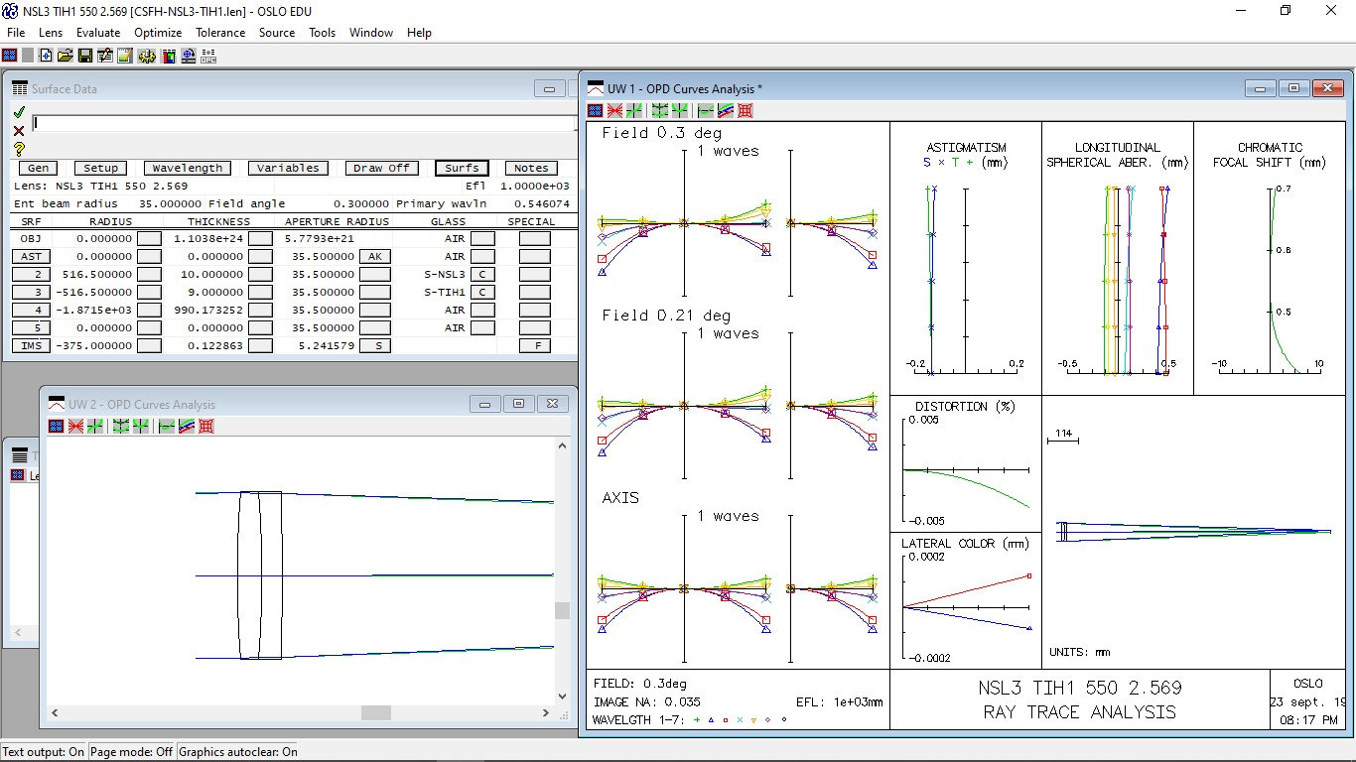Open radius options button for surface 4
The height and width of the screenshot is (762, 1356).
tap(149, 310)
